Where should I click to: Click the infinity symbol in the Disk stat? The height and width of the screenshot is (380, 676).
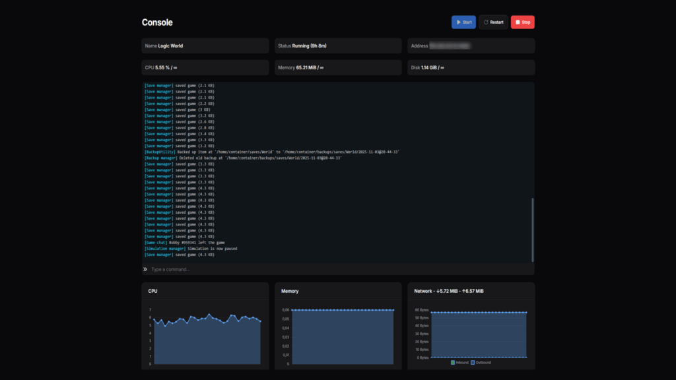442,67
